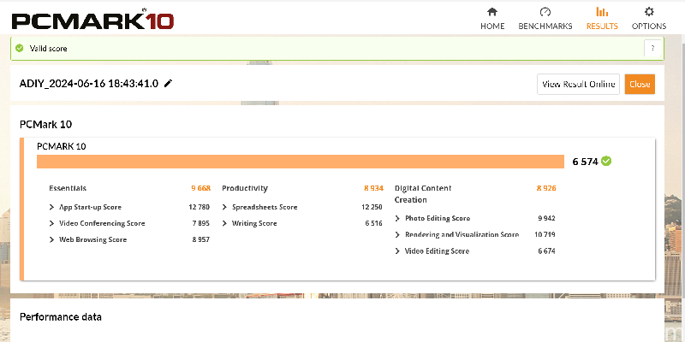This screenshot has height=342, width=685.
Task: Open the Results tab
Action: click(602, 19)
